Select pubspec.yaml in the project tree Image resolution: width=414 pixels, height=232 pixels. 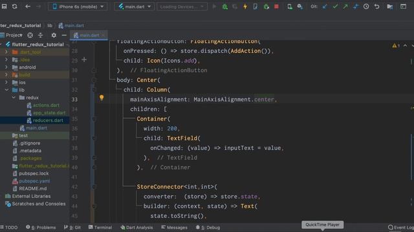tap(31, 181)
